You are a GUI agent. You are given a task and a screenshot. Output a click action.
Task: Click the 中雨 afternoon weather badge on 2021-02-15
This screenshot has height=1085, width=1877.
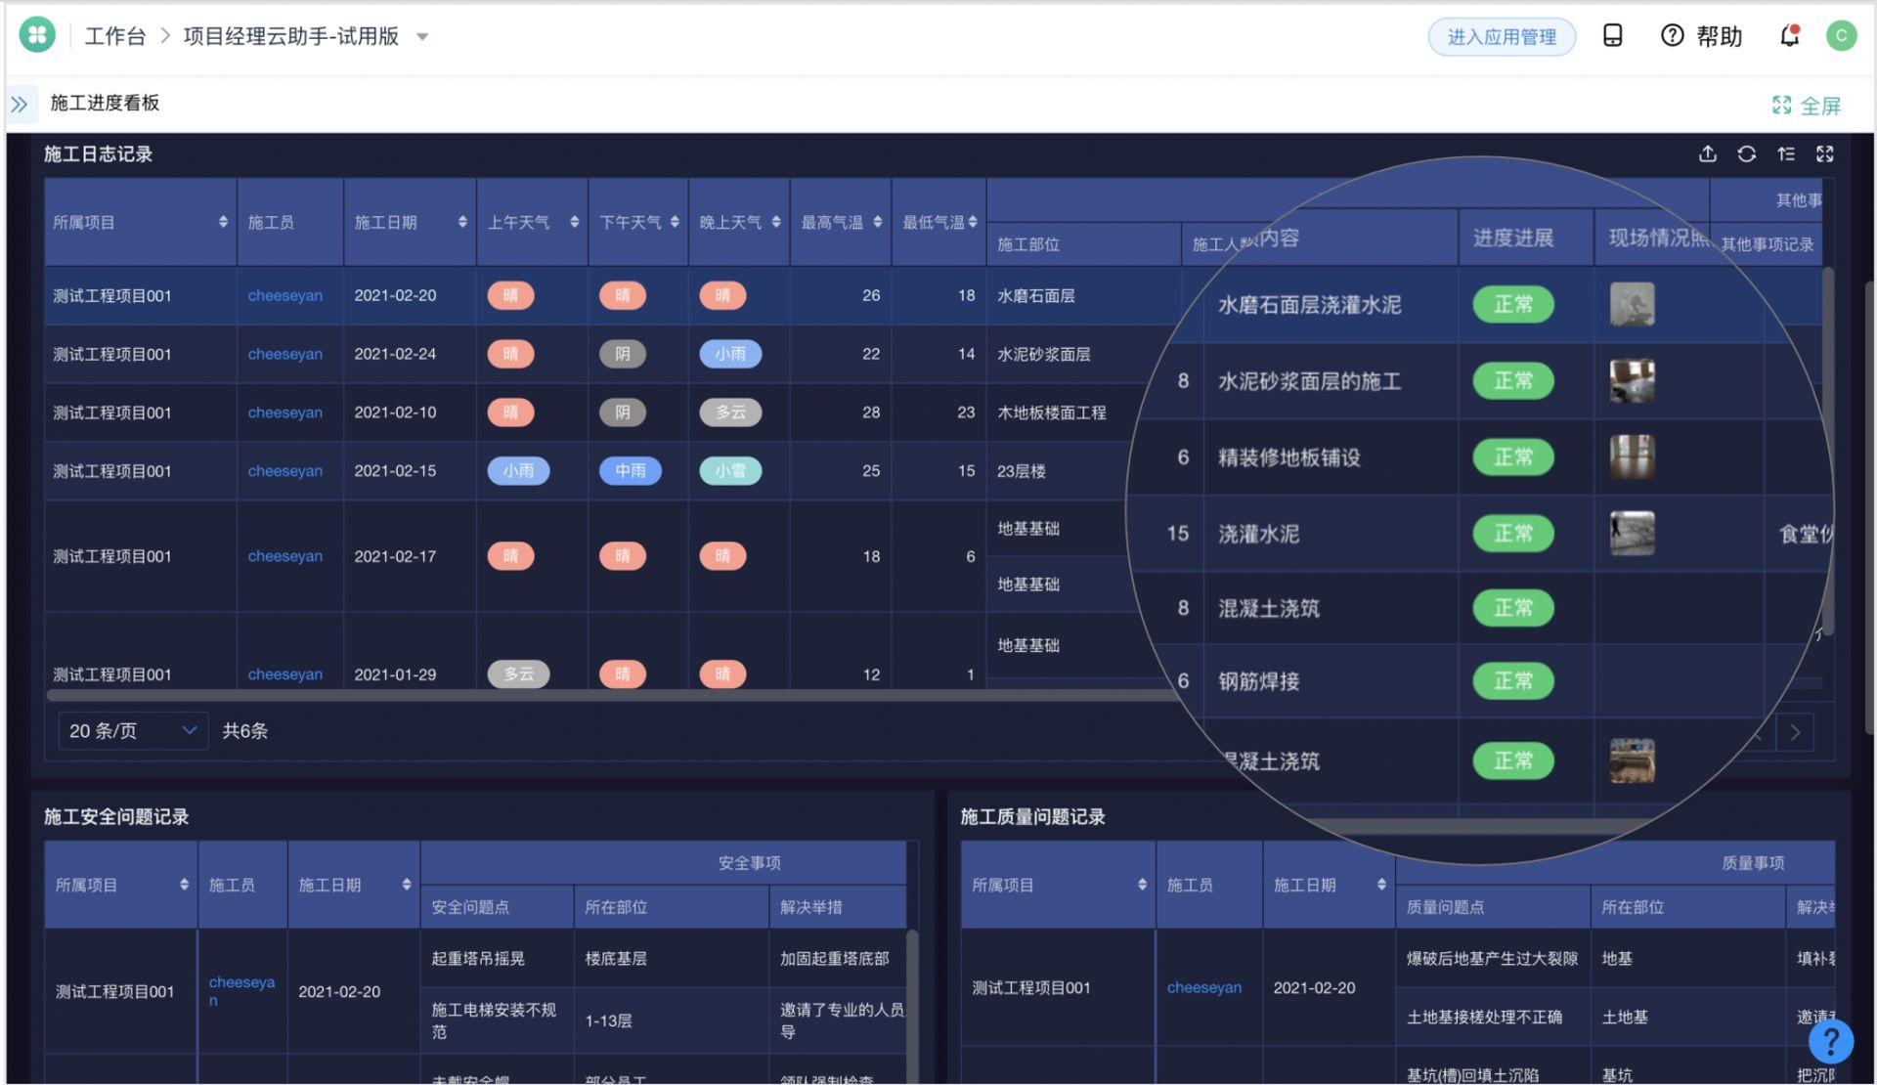click(631, 470)
